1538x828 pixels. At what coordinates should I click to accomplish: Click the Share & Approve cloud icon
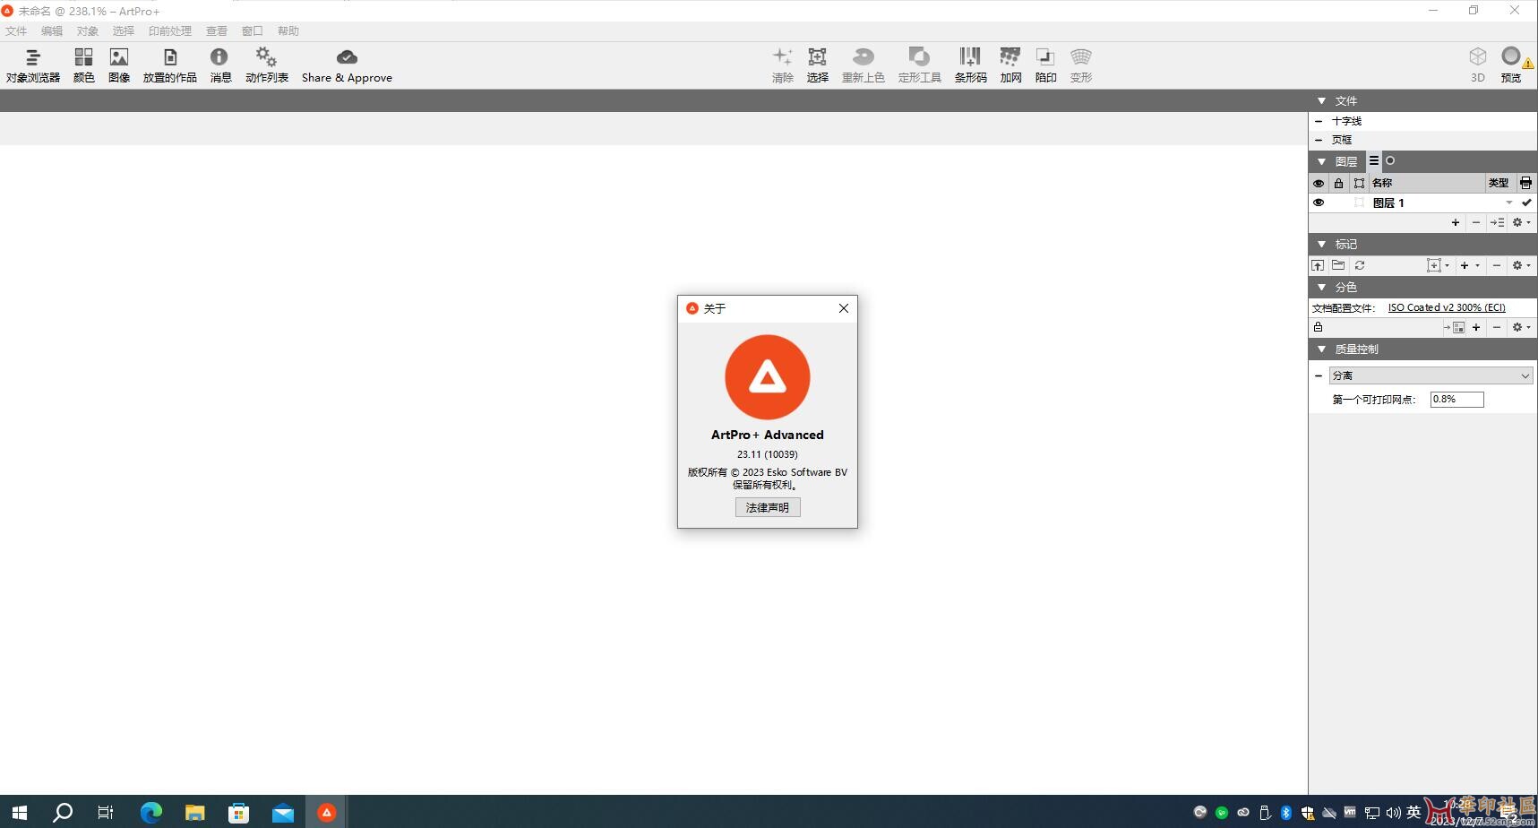click(x=347, y=58)
